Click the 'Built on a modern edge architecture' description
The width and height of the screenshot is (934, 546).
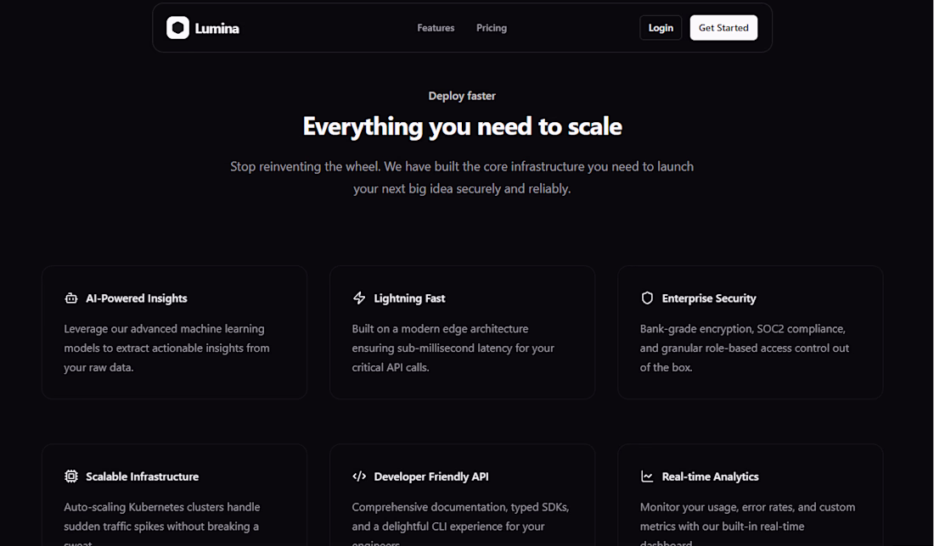coord(453,348)
